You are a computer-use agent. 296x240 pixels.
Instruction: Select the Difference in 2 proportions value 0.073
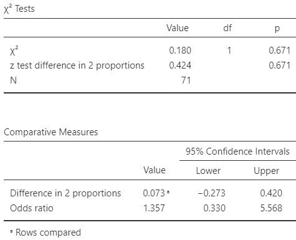pyautogui.click(x=154, y=193)
